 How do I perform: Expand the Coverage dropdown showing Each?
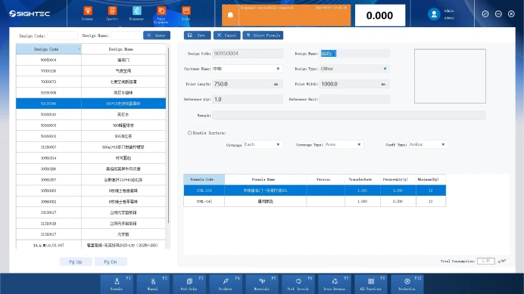tap(278, 144)
